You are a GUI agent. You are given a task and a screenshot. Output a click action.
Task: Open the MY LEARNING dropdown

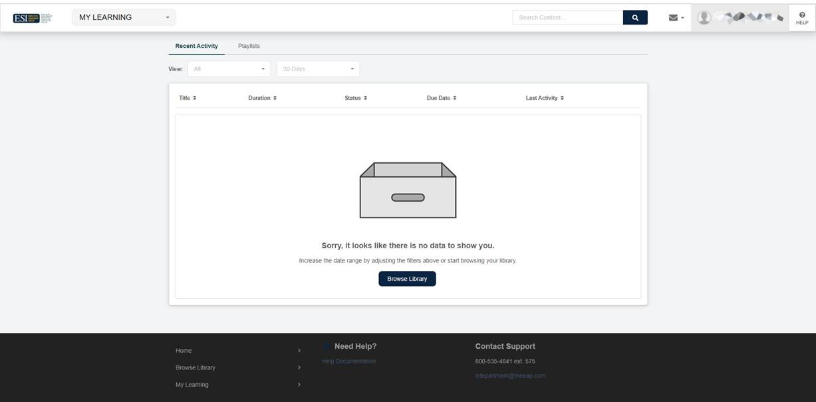(123, 17)
